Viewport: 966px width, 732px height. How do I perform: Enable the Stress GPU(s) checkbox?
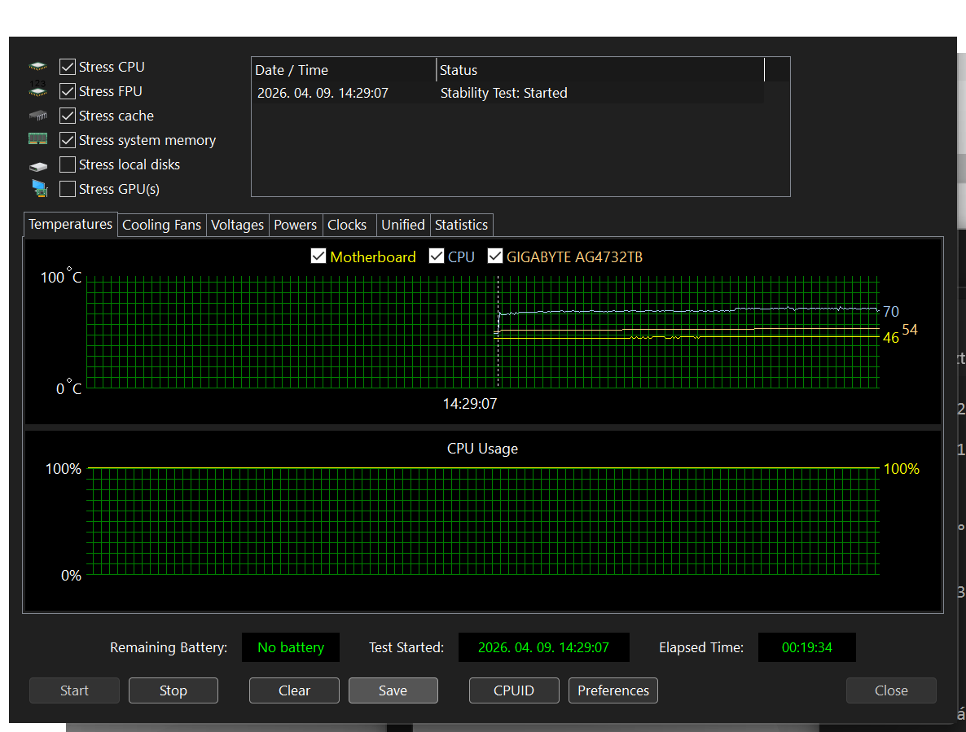[x=68, y=189]
